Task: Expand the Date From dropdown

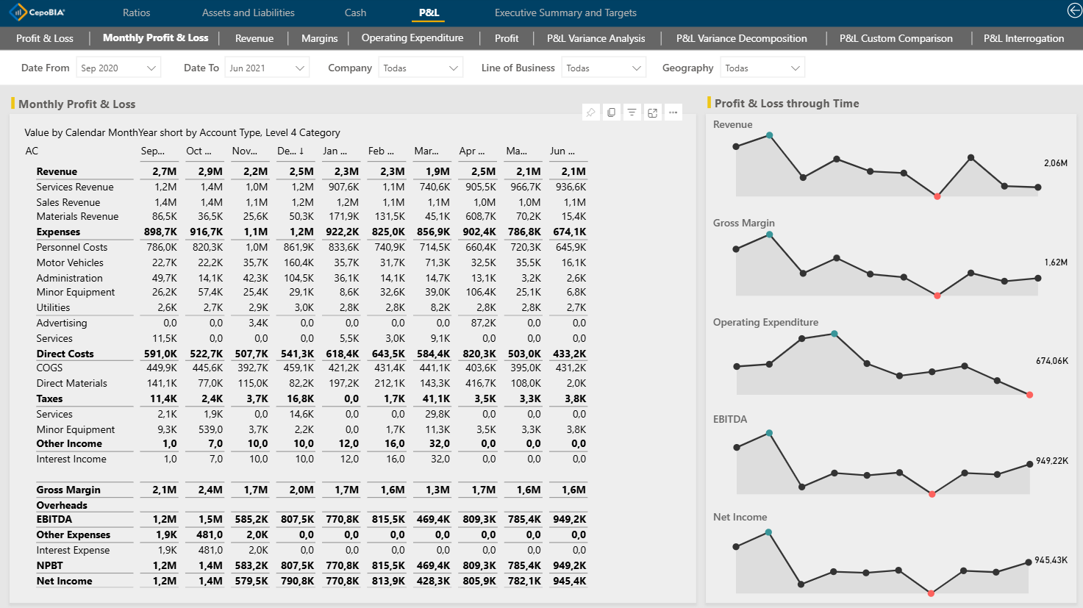Action: click(151, 68)
